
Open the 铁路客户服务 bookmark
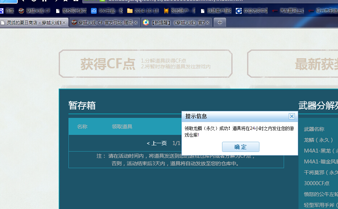point(216,10)
